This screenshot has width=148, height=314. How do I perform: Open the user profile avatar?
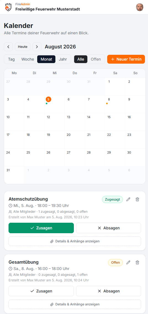click(140, 7)
